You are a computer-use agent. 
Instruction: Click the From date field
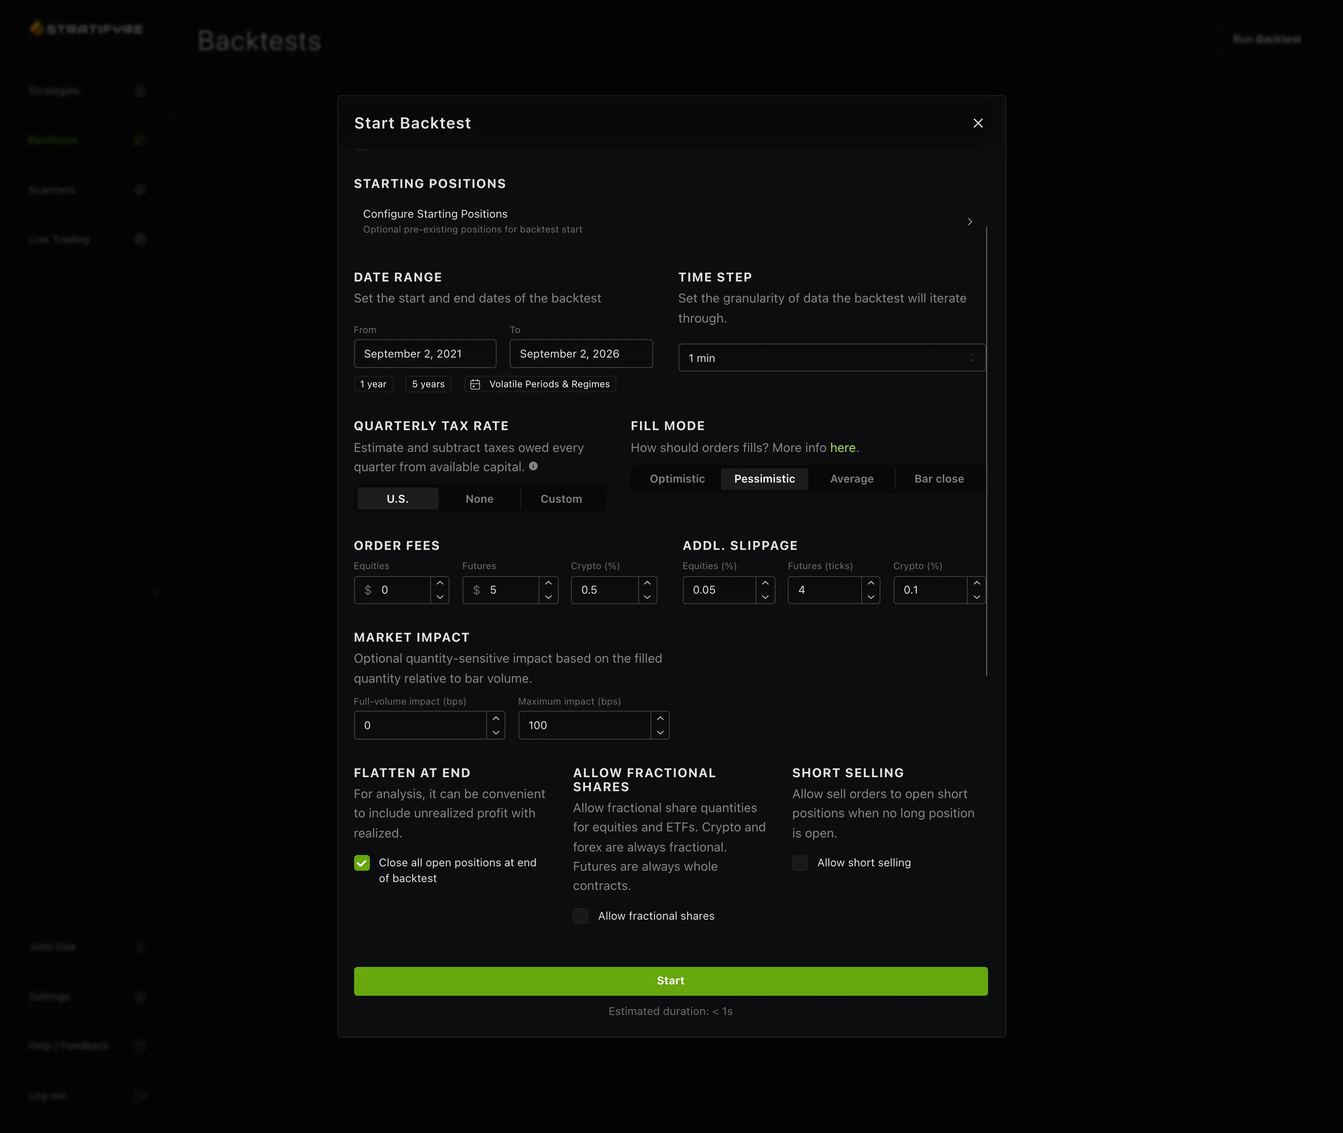(x=424, y=354)
